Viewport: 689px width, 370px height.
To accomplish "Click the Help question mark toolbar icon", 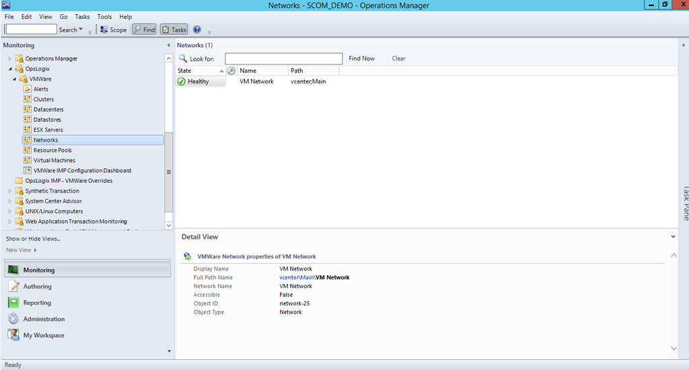I will click(197, 30).
